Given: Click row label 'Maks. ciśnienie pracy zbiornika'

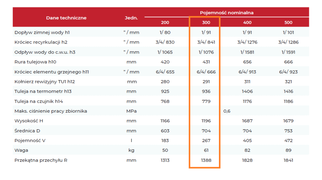Looking at the screenshot, I should tap(51, 111).
